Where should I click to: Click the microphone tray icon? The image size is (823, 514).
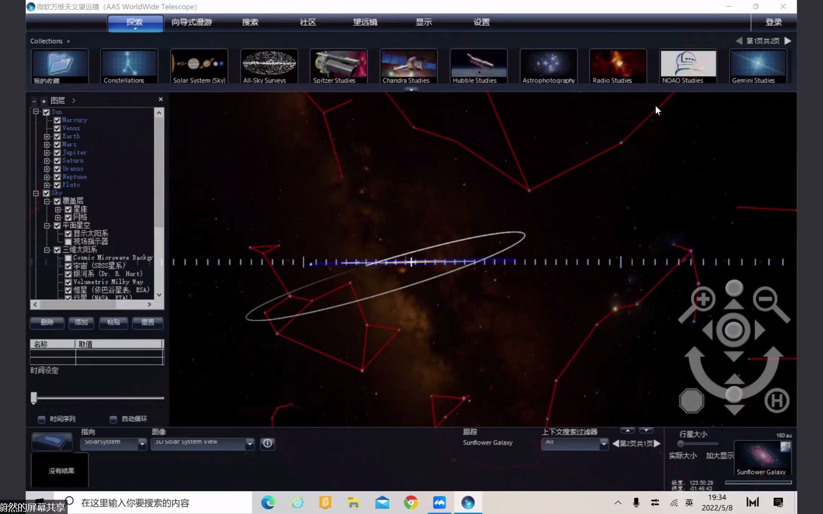pos(636,503)
